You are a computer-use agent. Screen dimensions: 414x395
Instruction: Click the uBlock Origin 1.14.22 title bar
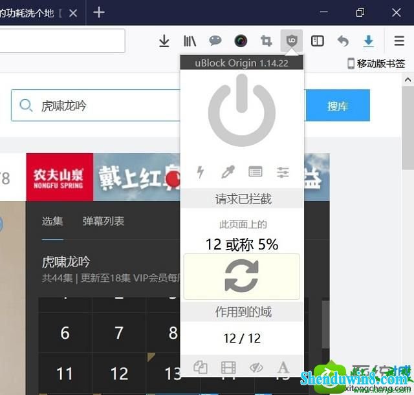pyautogui.click(x=241, y=63)
